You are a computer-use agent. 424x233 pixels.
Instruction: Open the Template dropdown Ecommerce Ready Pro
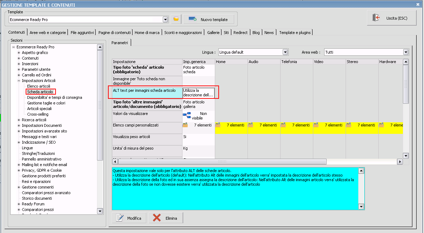(166, 20)
